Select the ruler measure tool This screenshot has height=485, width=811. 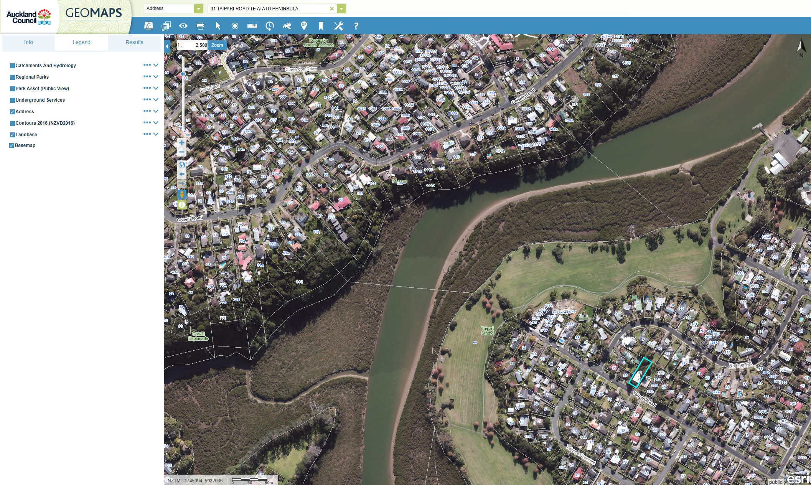[252, 26]
